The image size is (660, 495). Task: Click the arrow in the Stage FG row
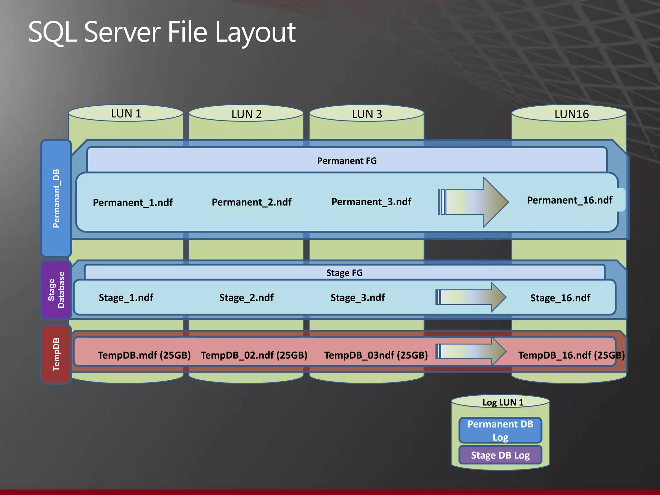click(x=471, y=297)
